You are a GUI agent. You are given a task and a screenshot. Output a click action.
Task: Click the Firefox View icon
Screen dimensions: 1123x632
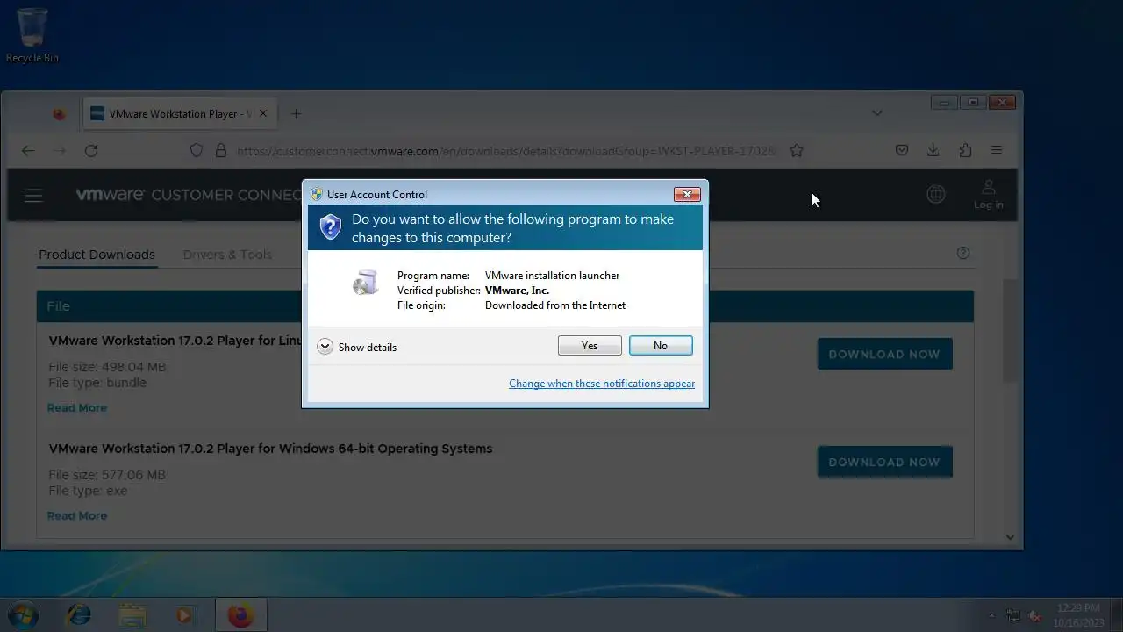click(59, 114)
